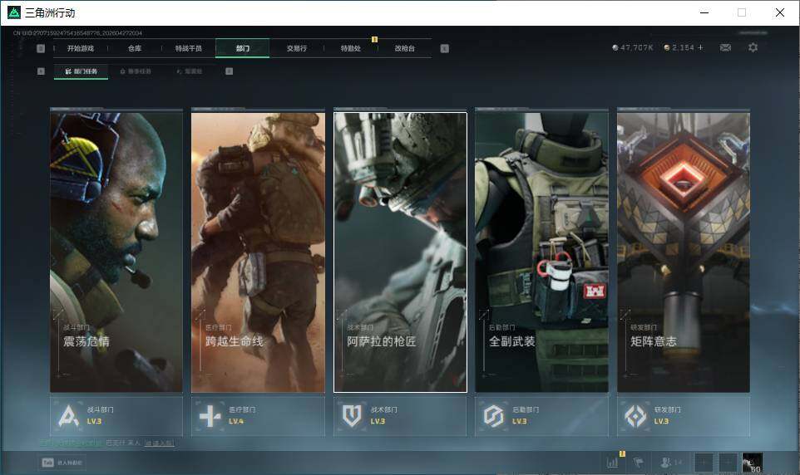Click the 战术部门 shield icon
Viewport: 800px width, 475px height.
[352, 416]
